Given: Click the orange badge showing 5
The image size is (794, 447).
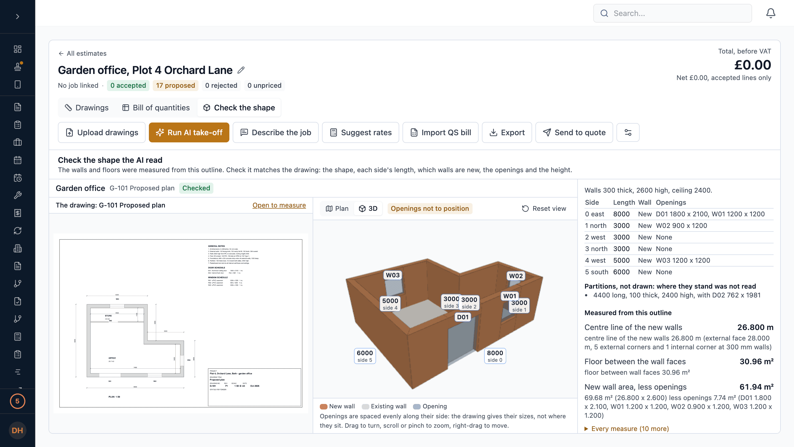Looking at the screenshot, I should coord(18,401).
